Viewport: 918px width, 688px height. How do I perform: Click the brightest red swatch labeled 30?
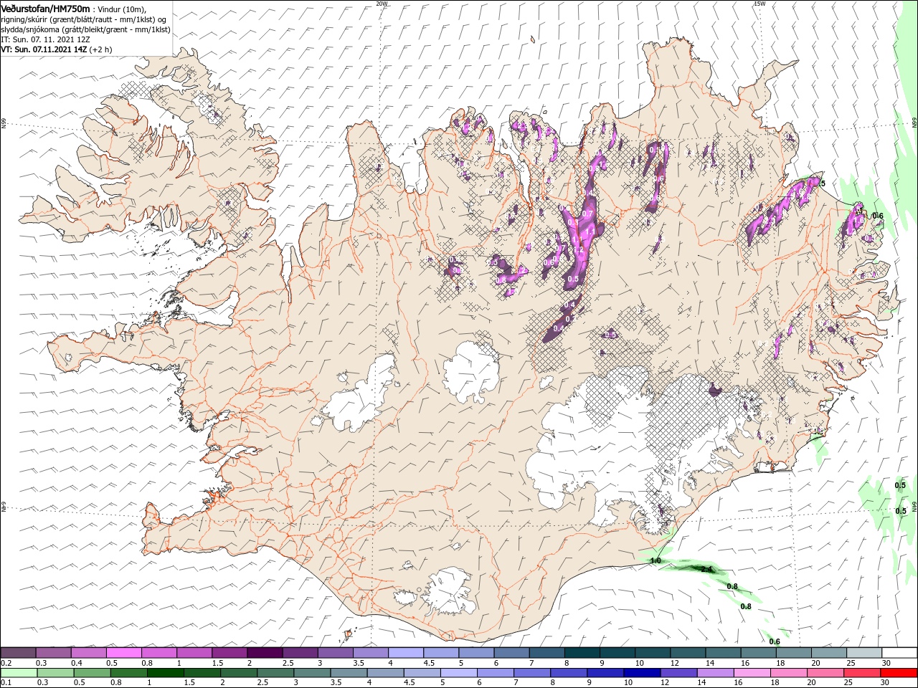[898, 673]
